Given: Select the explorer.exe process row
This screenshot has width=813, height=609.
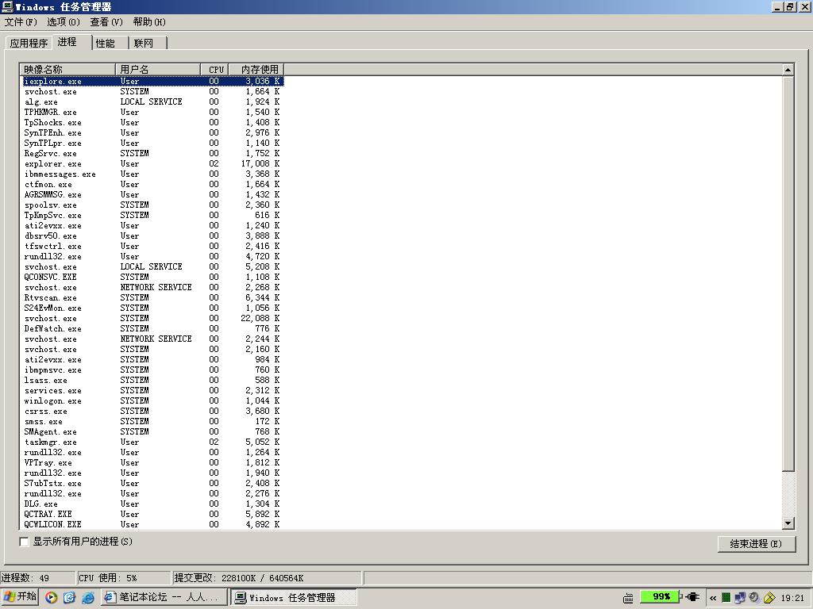Looking at the screenshot, I should tap(53, 164).
